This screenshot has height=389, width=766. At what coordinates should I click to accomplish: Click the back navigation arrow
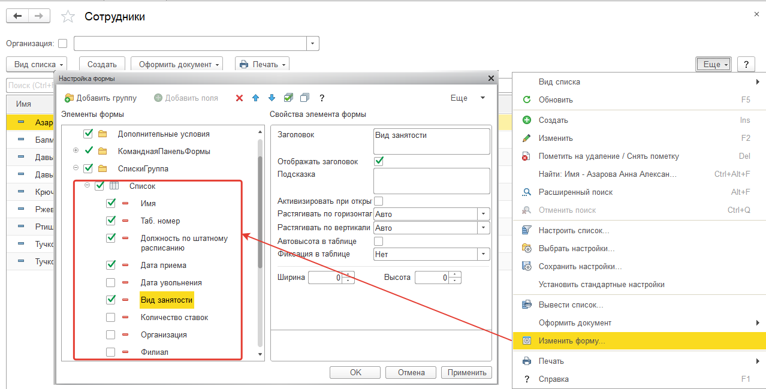[17, 16]
